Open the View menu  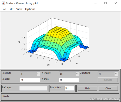tap(19, 9)
